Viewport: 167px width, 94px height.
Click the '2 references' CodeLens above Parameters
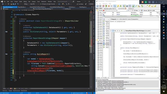pyautogui.click(x=27, y=30)
